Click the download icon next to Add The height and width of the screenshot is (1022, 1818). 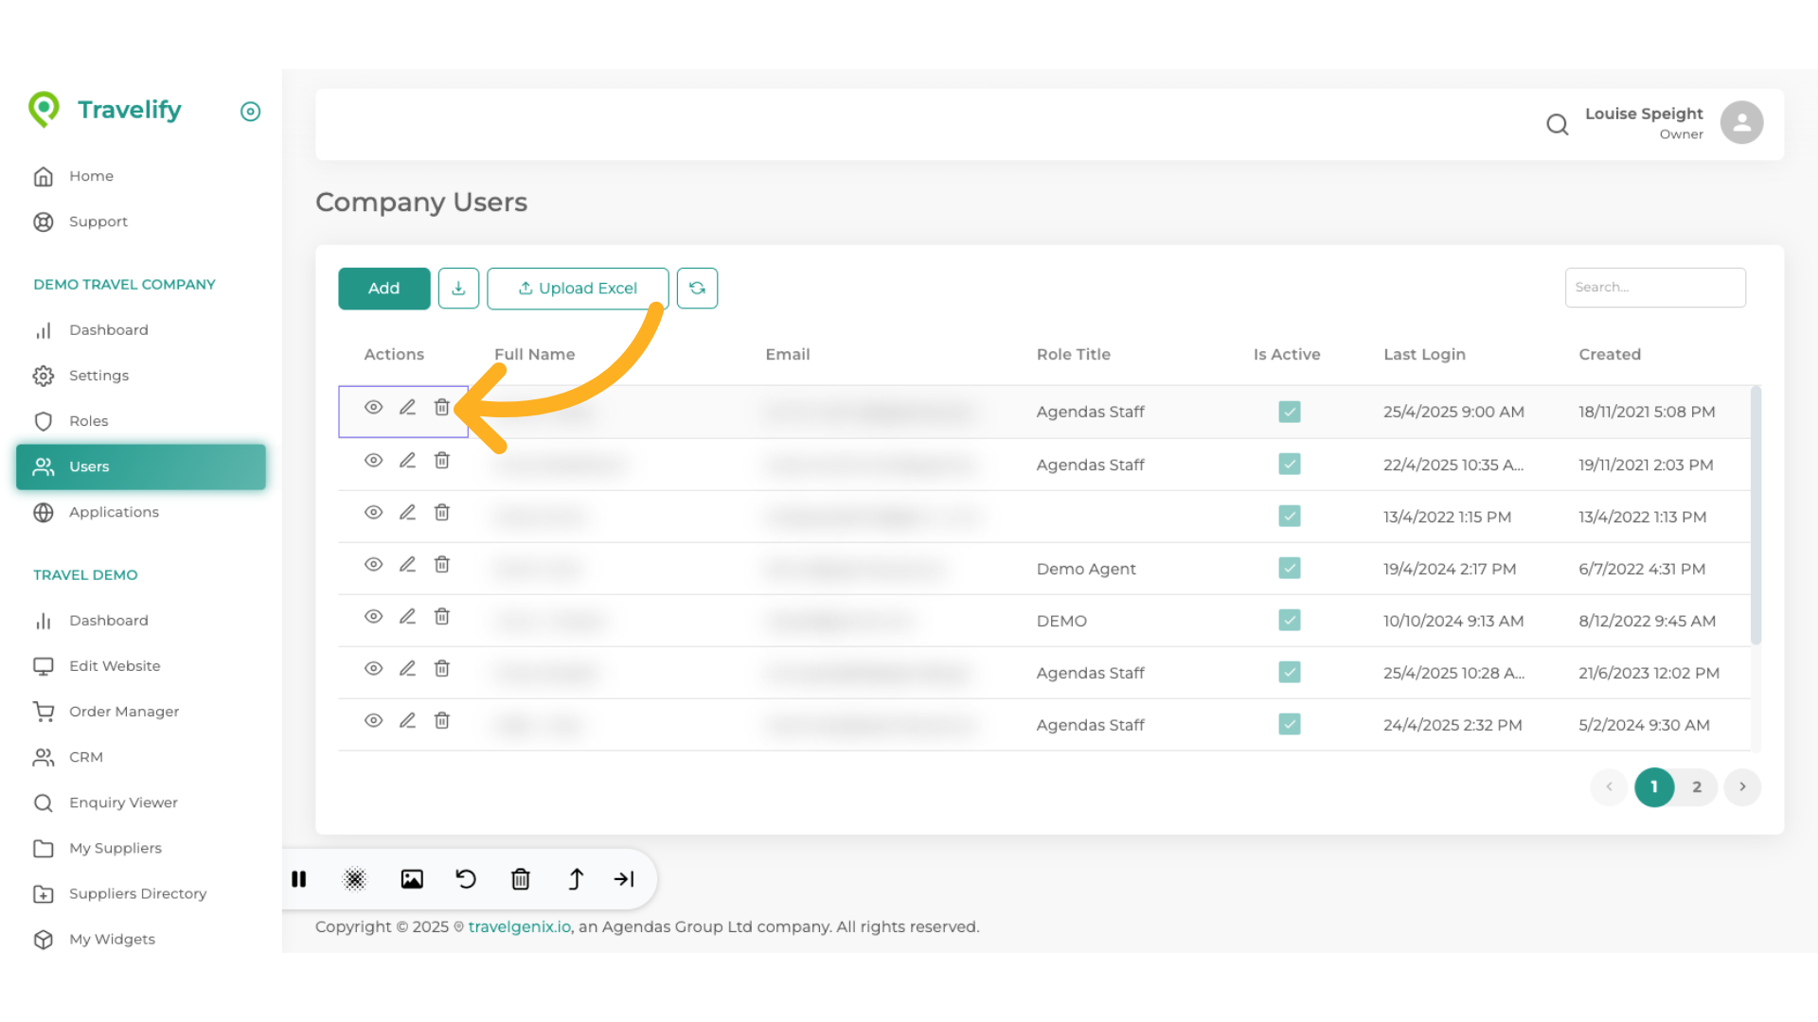(x=458, y=288)
